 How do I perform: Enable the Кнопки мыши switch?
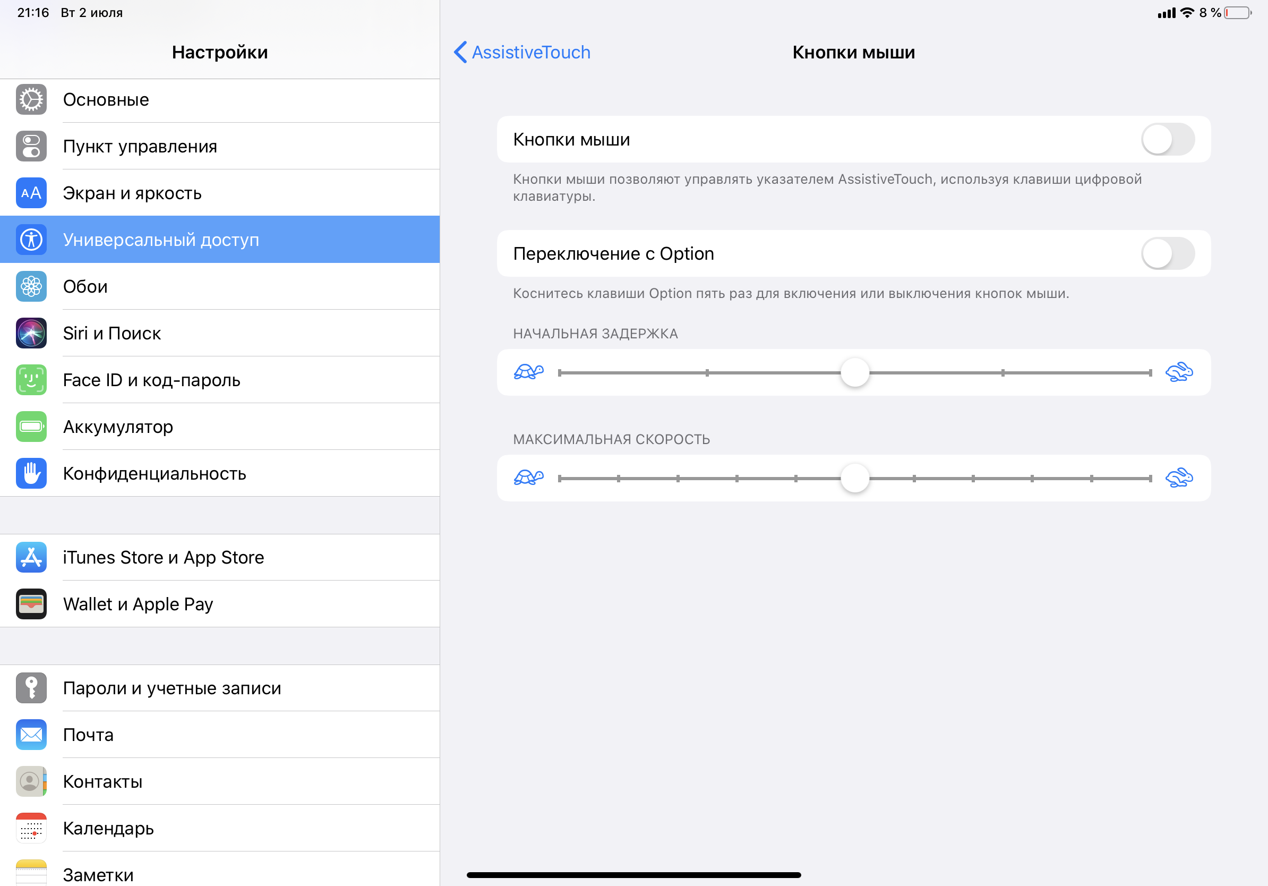tap(1168, 139)
